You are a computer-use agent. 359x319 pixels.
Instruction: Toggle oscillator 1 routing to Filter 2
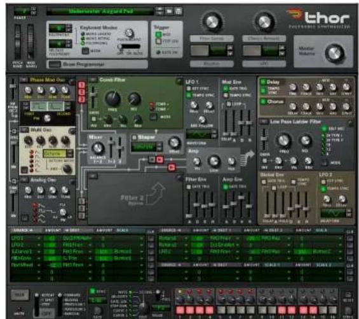[81, 201]
